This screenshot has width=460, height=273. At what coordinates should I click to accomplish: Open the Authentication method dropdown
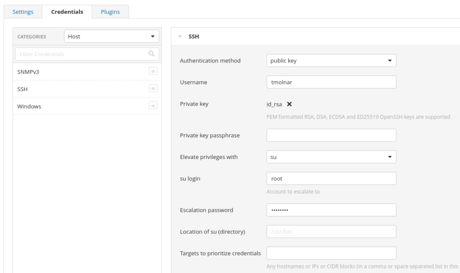click(331, 61)
